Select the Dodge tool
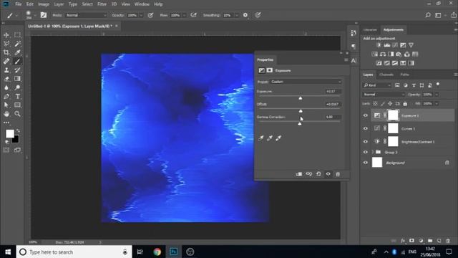 [x=17, y=87]
